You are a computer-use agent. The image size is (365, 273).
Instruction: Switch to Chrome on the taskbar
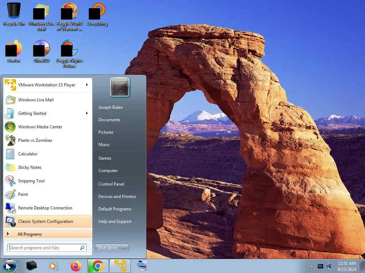pos(98,266)
